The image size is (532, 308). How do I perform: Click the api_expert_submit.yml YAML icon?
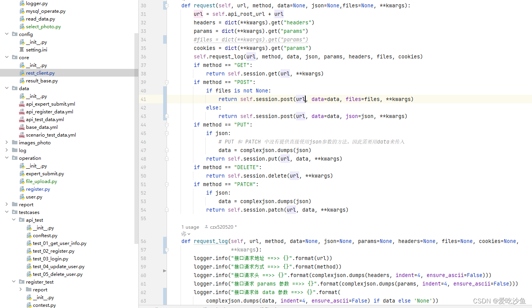[22, 104]
